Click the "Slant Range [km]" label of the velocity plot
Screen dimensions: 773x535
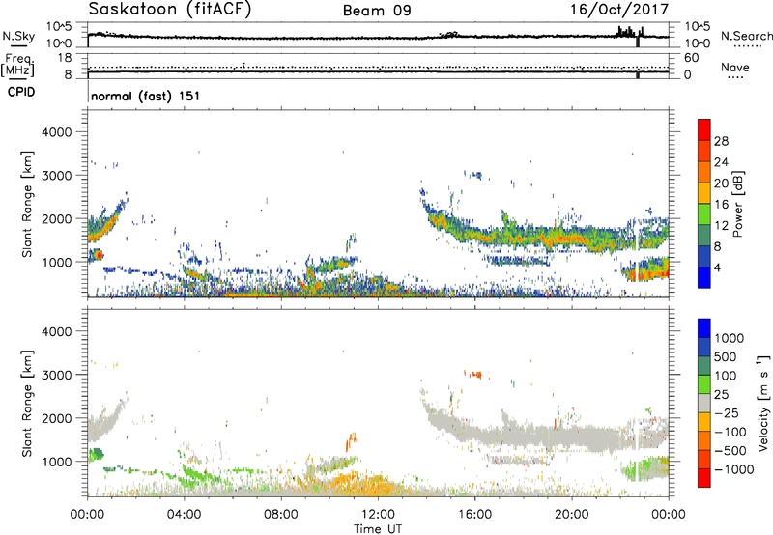point(27,403)
